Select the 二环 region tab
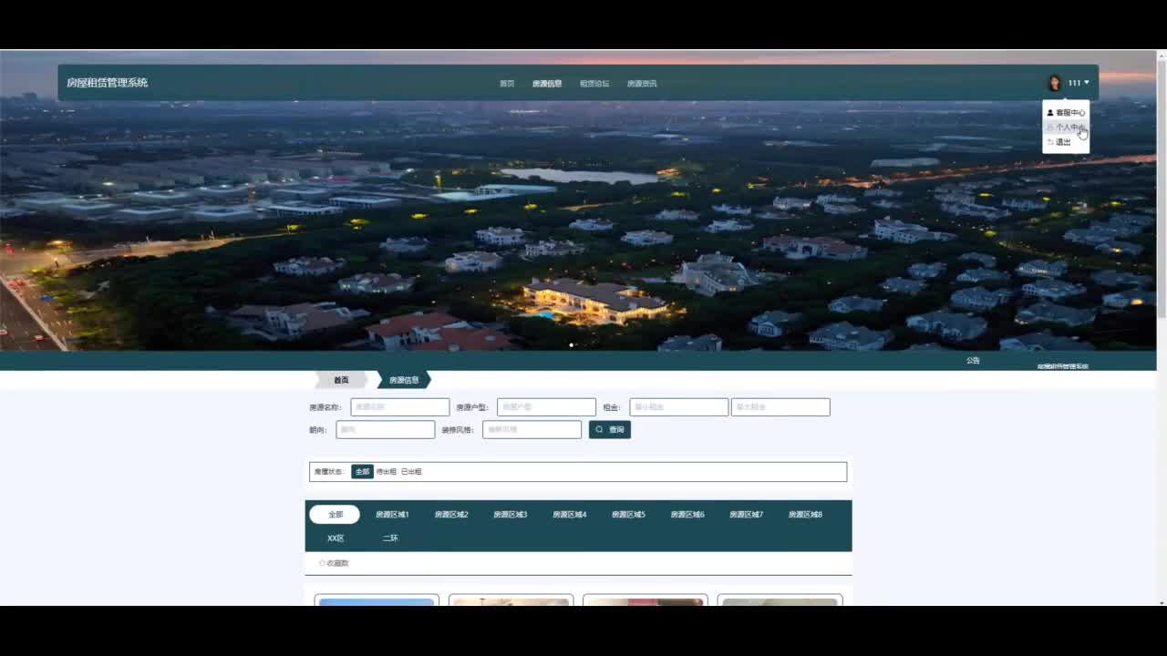Image resolution: width=1167 pixels, height=656 pixels. (x=390, y=538)
